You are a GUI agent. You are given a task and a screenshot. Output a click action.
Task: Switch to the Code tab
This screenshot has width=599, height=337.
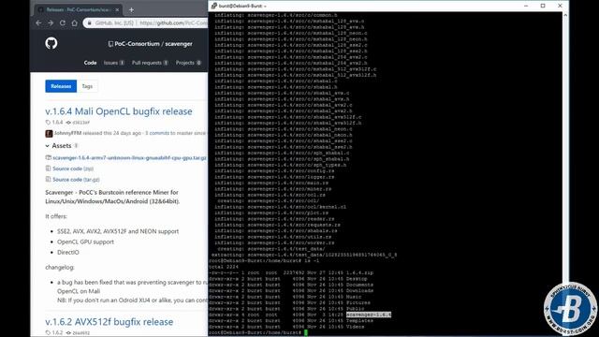point(90,63)
